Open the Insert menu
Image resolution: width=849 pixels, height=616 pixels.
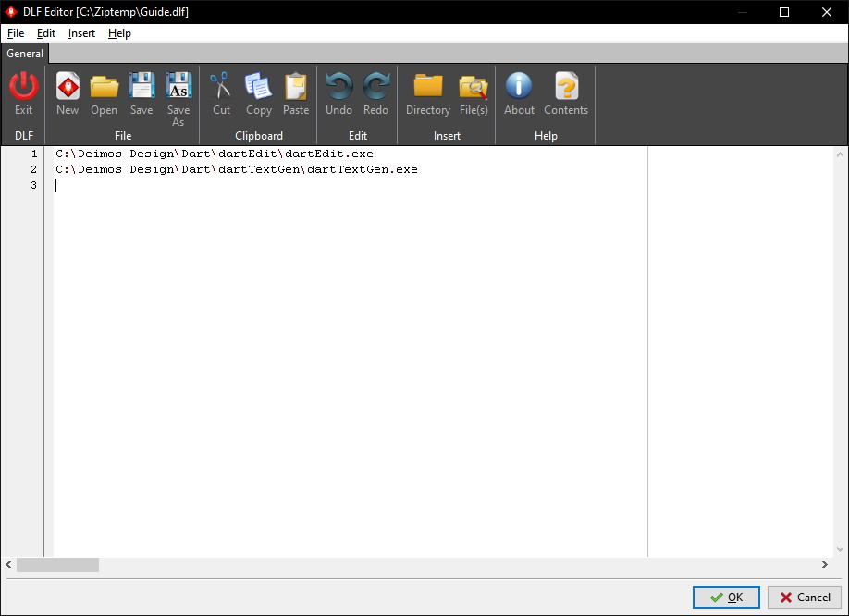coord(81,33)
